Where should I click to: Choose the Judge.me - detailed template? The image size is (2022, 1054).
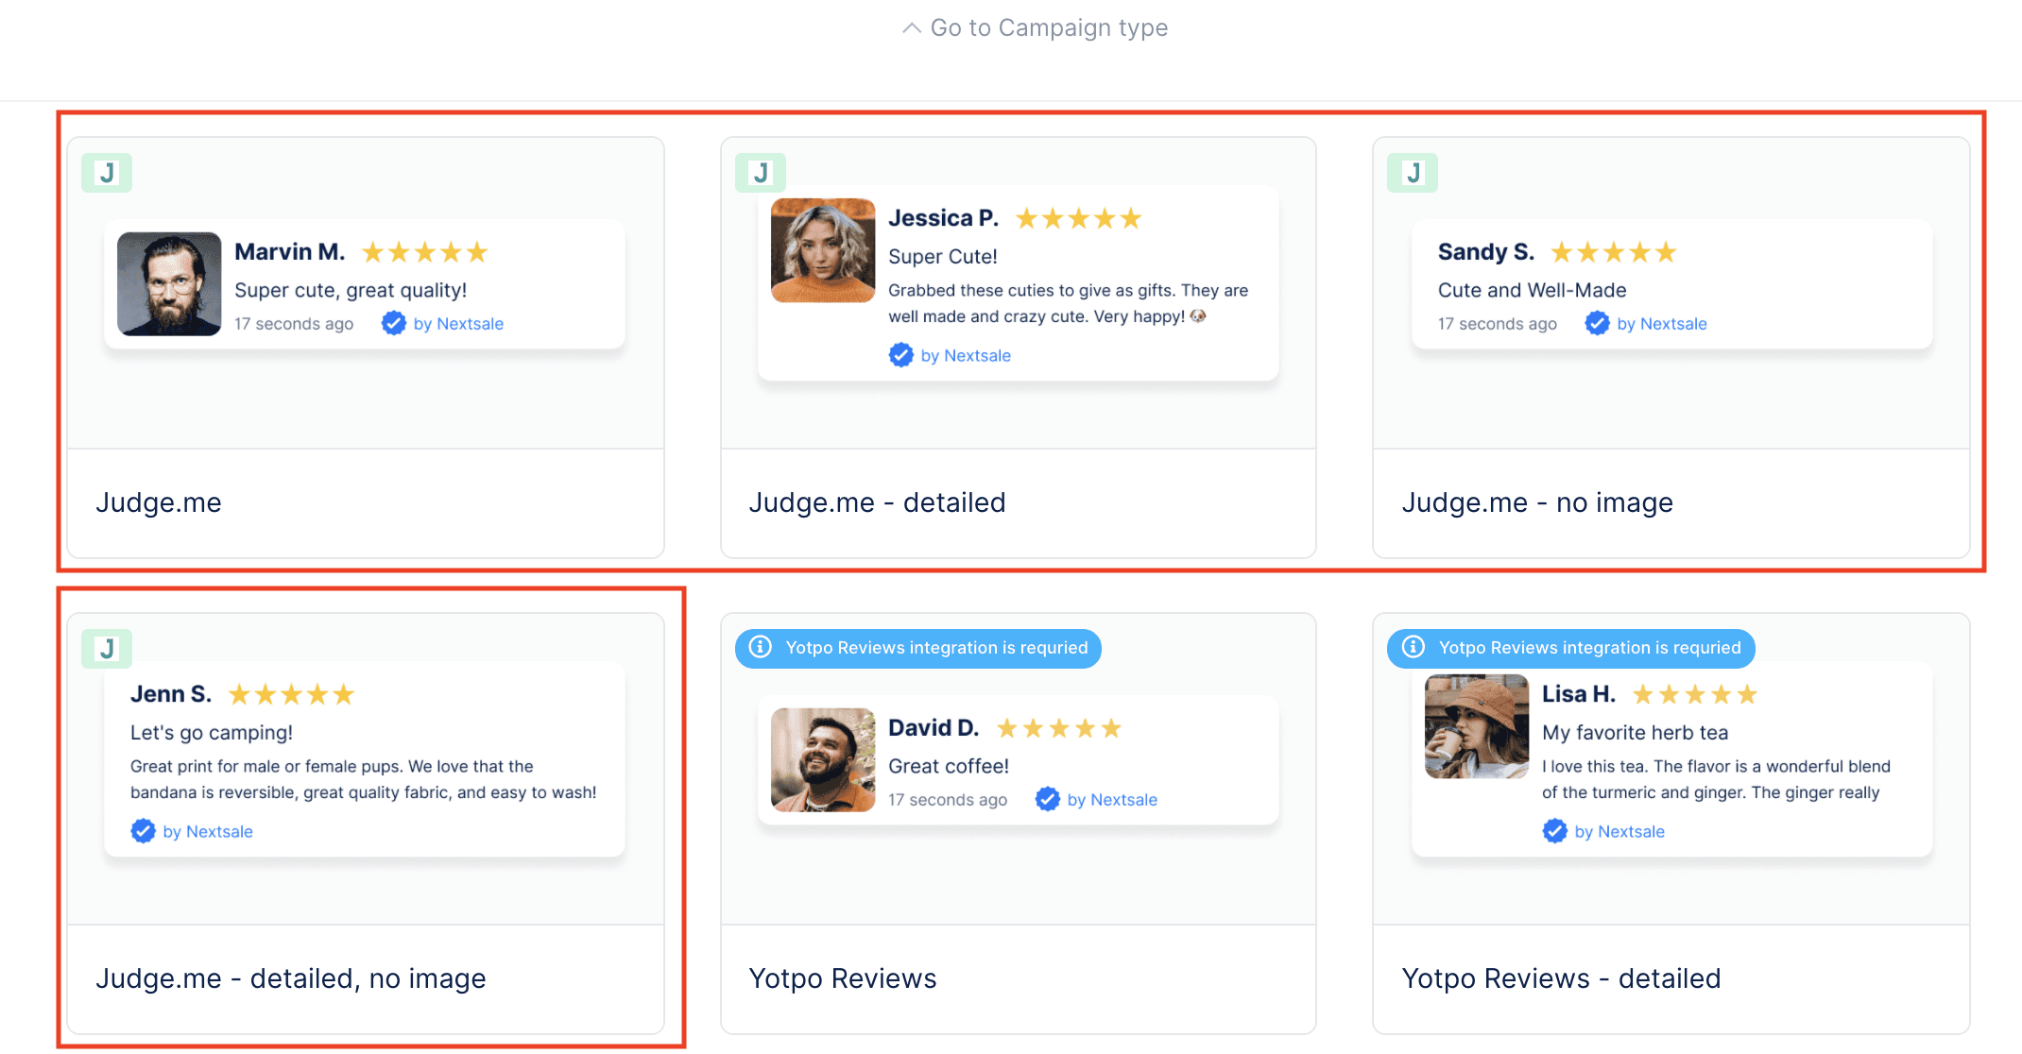[x=877, y=502]
